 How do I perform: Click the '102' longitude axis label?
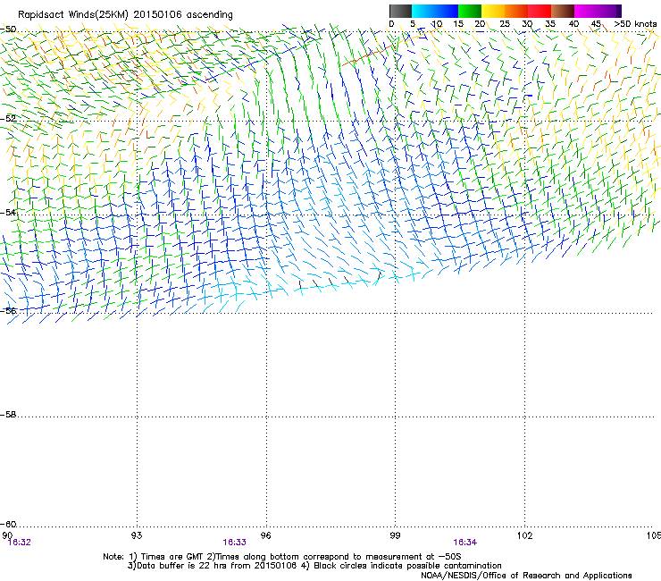(x=524, y=535)
